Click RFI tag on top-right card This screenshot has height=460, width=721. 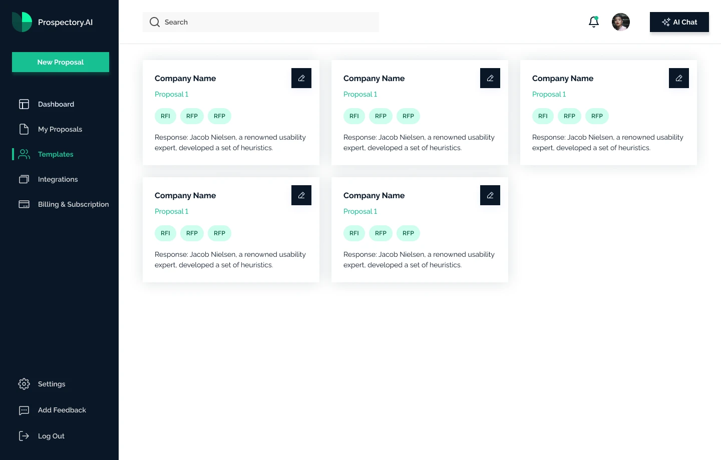[543, 116]
